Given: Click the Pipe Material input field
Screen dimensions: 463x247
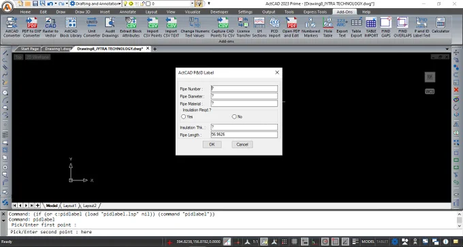Looking at the screenshot, I should coord(244,103).
